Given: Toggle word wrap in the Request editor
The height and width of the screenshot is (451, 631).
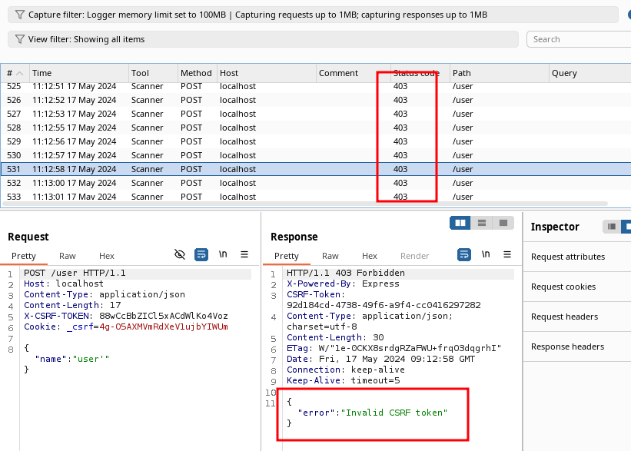Looking at the screenshot, I should [201, 254].
